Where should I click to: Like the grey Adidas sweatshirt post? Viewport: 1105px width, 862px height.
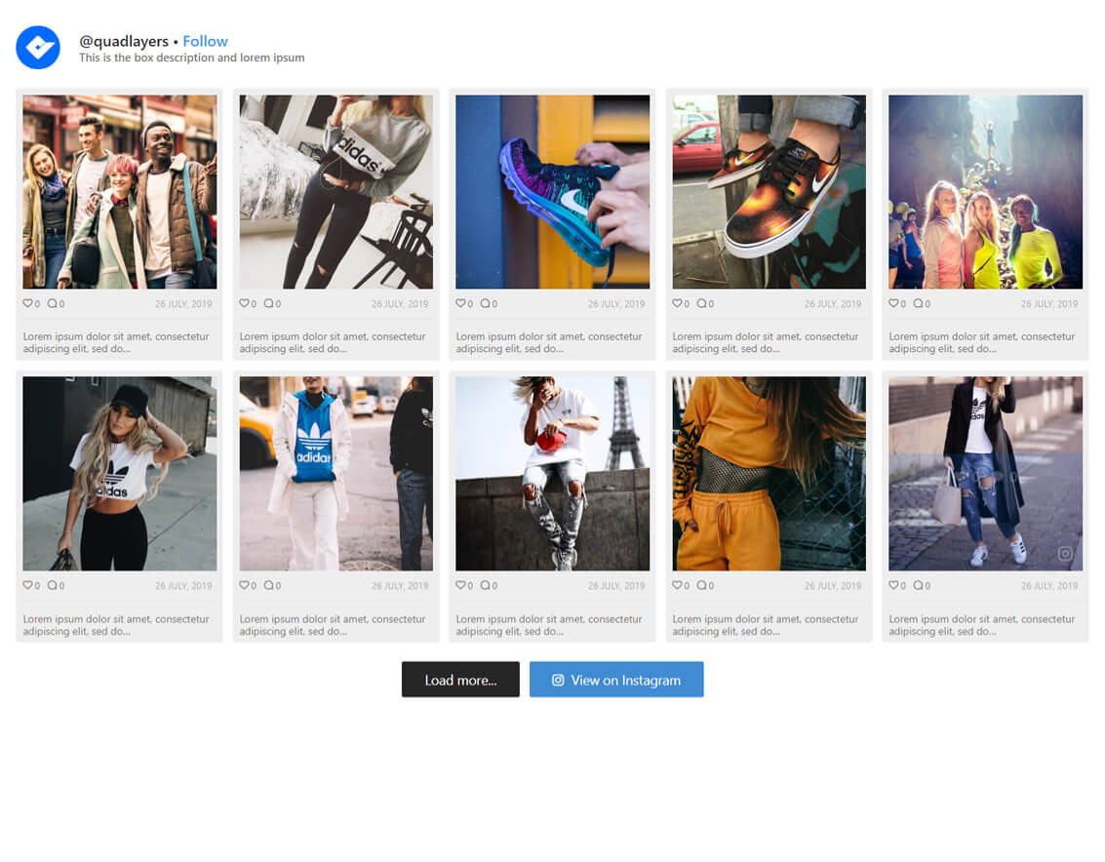click(x=244, y=303)
